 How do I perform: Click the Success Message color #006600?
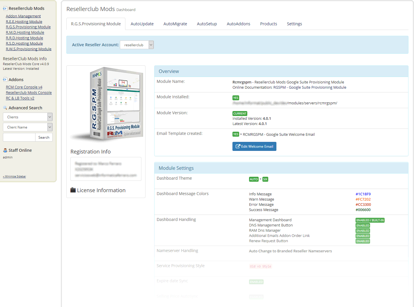(363, 210)
